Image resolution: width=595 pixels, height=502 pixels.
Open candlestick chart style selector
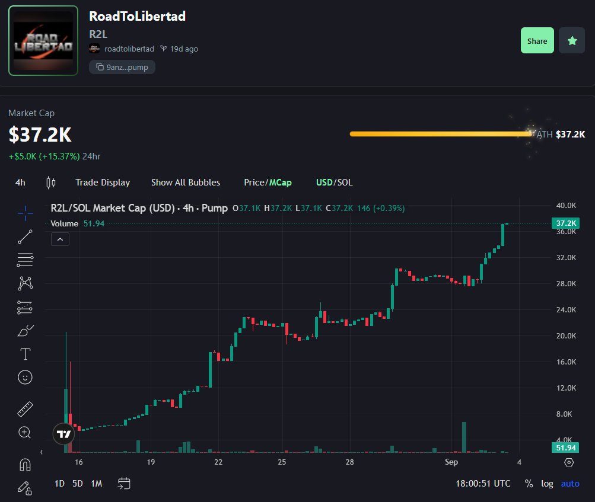[51, 183]
